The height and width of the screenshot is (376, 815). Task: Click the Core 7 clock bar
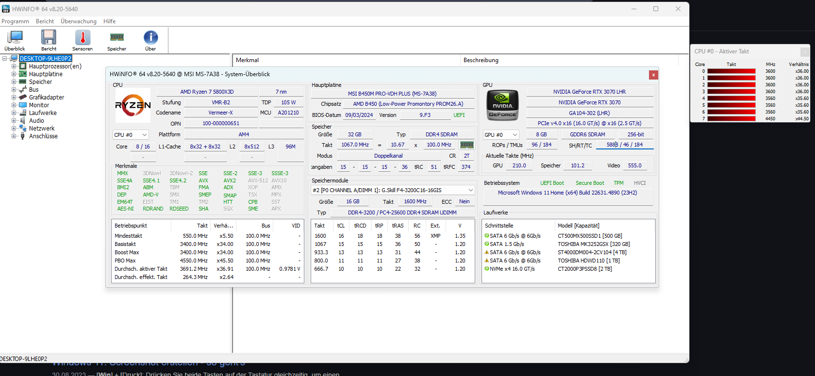[x=732, y=119]
